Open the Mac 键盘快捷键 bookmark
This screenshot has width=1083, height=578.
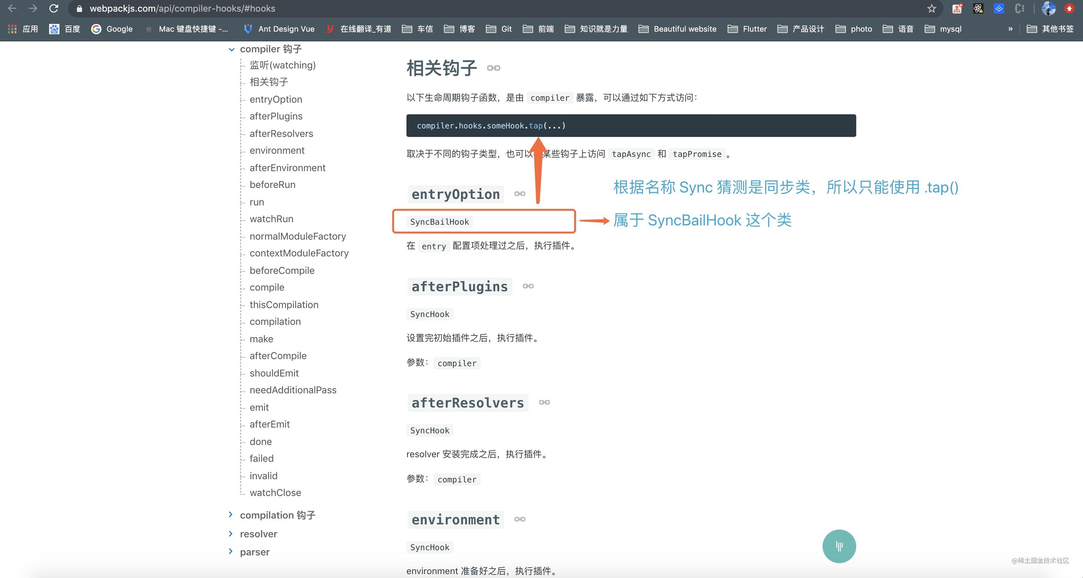tap(186, 29)
